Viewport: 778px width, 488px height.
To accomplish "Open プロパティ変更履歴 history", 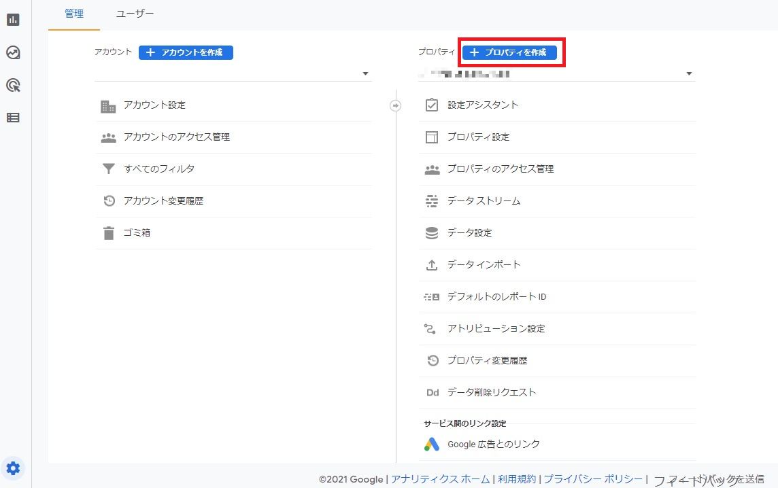I will tap(486, 360).
